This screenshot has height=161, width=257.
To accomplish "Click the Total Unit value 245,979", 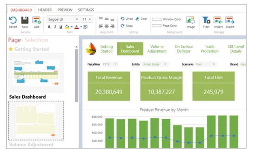I will coord(214,92).
